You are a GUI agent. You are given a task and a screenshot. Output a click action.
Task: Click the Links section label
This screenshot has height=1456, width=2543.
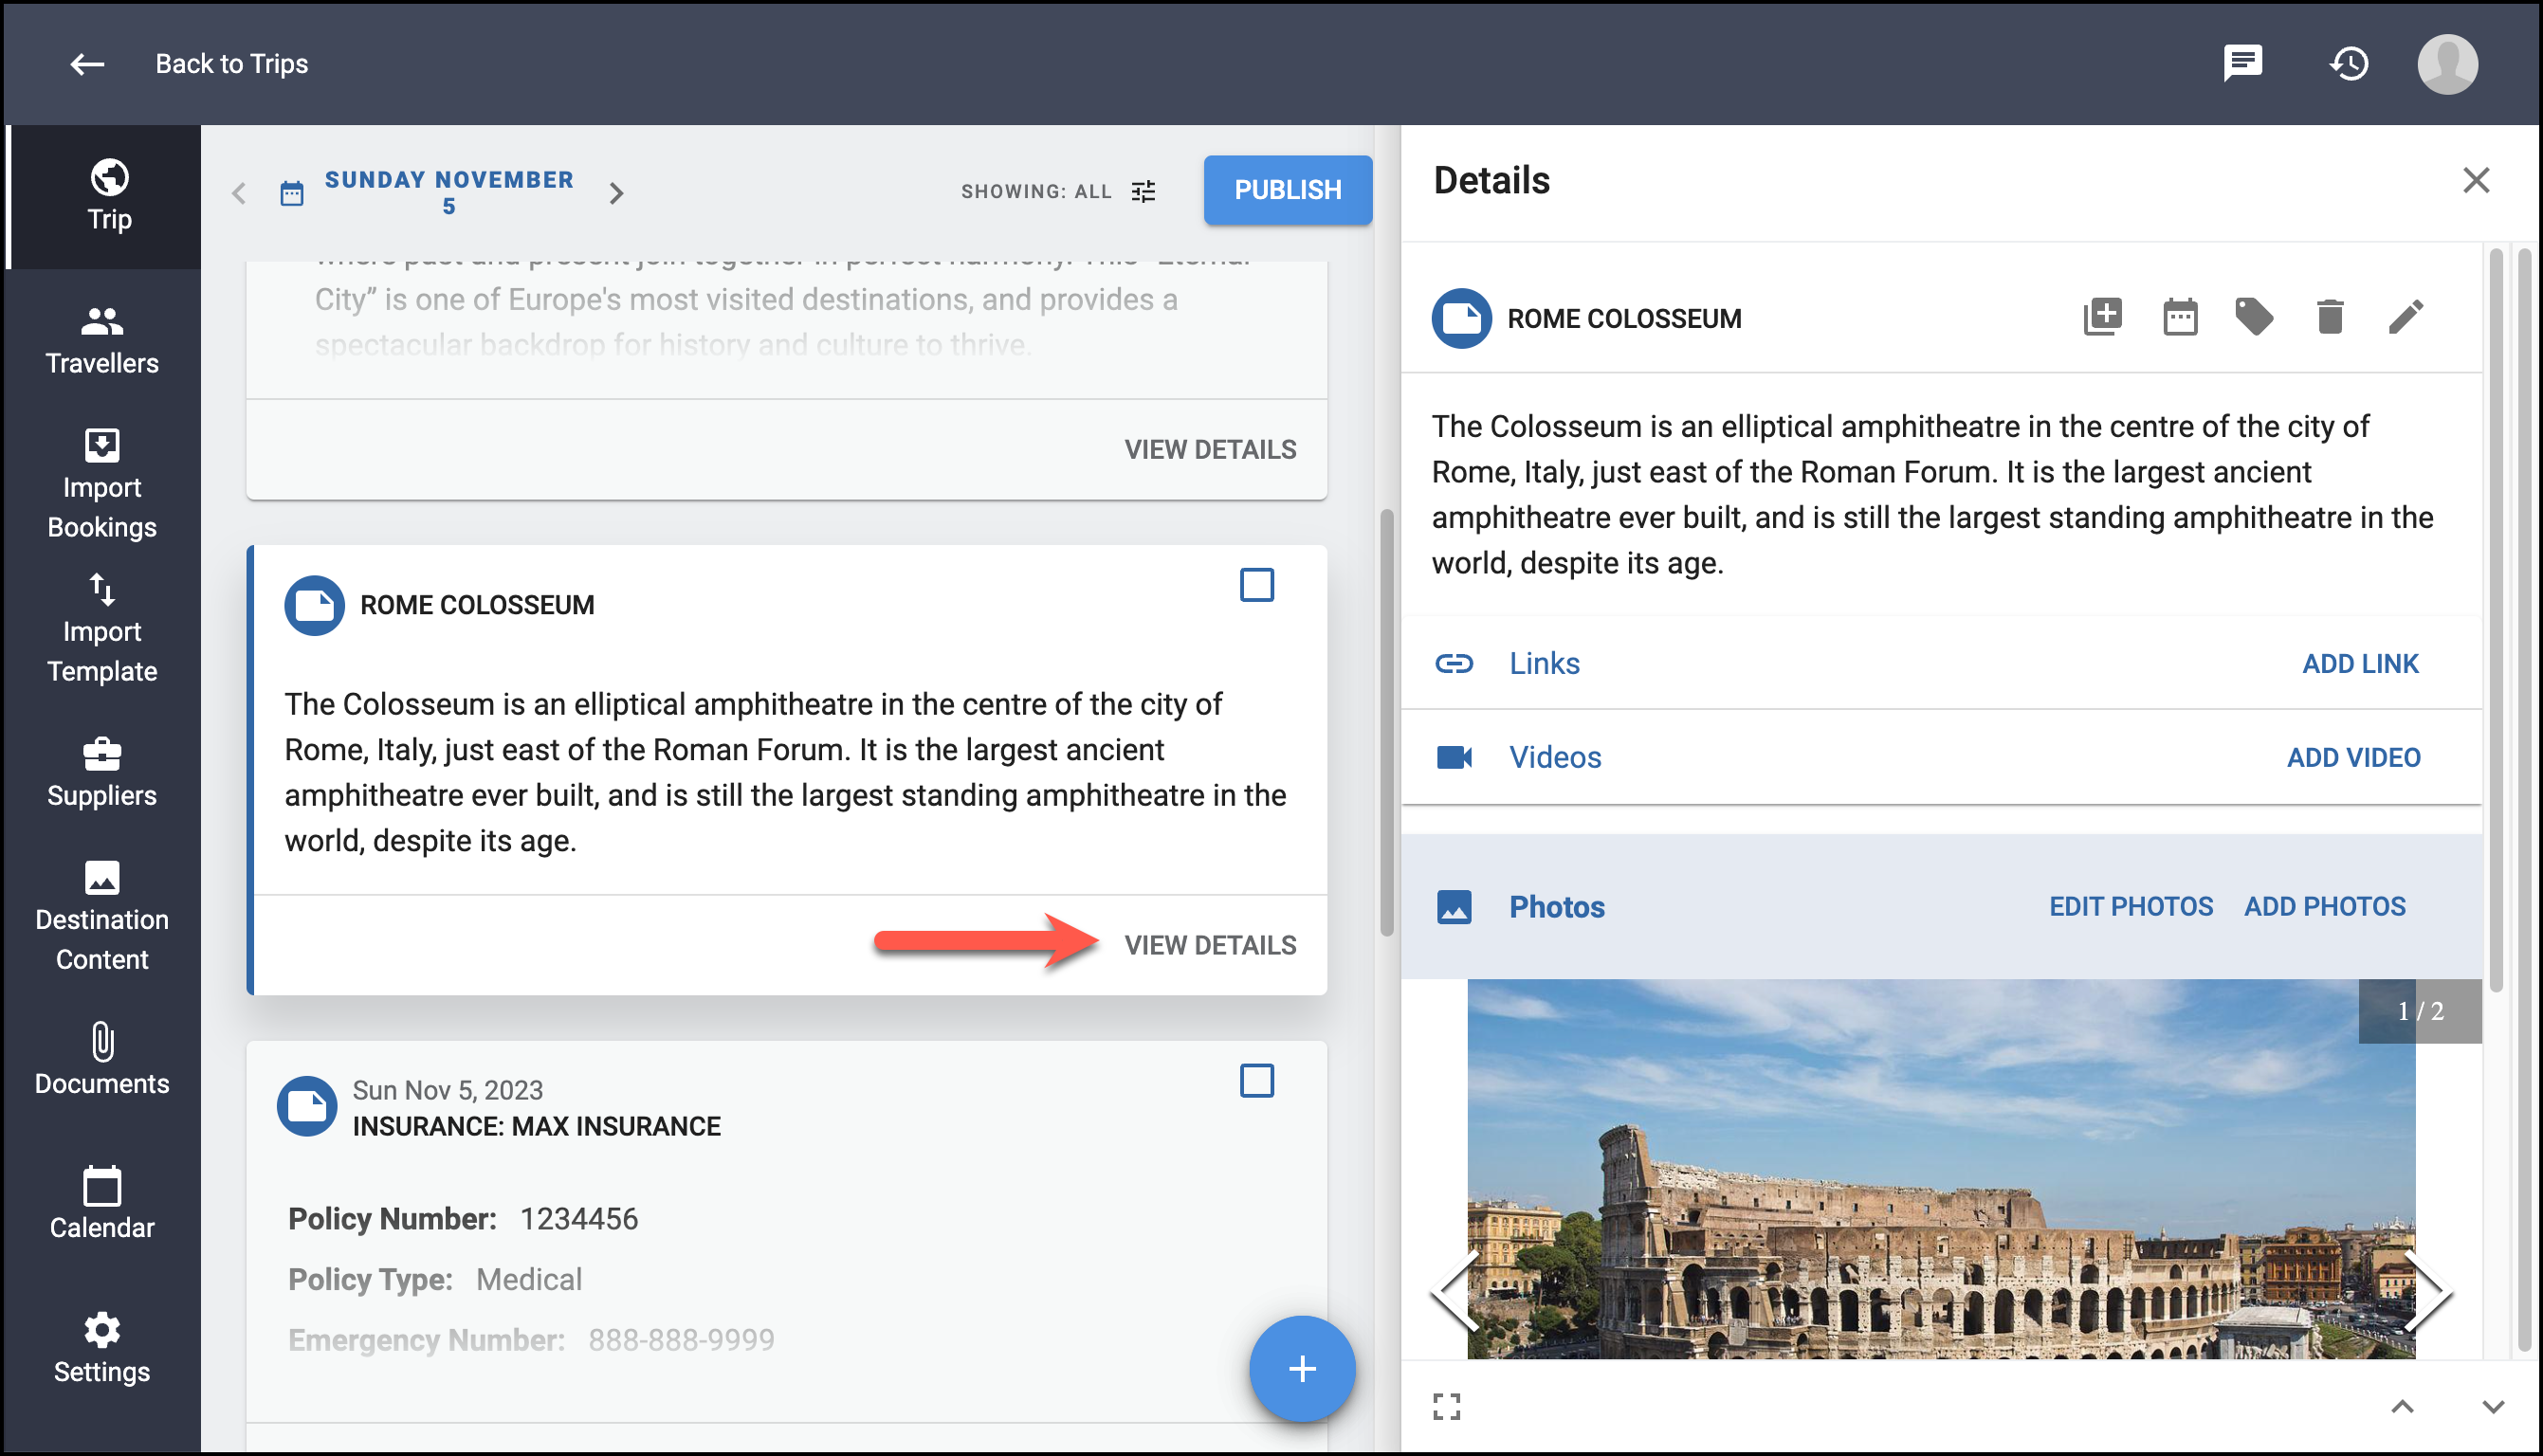(x=1544, y=663)
